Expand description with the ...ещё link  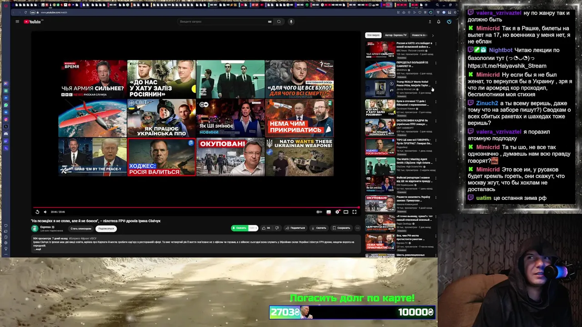(37, 249)
